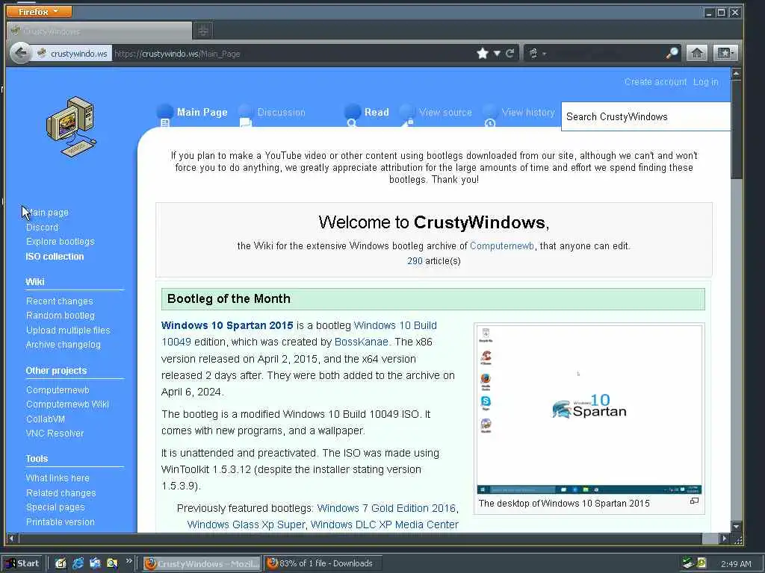
Task: Click the vertical scrollbar up arrow
Action: (x=736, y=74)
